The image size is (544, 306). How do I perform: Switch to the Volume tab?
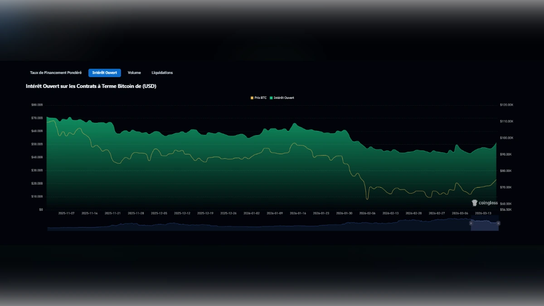134,73
